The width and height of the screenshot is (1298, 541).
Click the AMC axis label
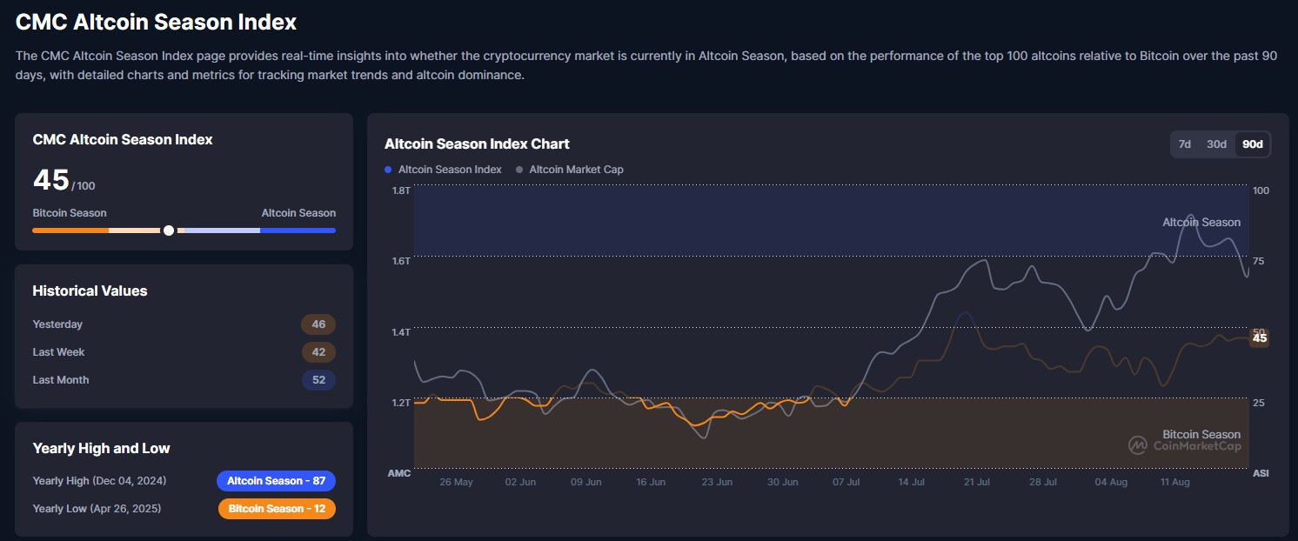click(x=398, y=473)
